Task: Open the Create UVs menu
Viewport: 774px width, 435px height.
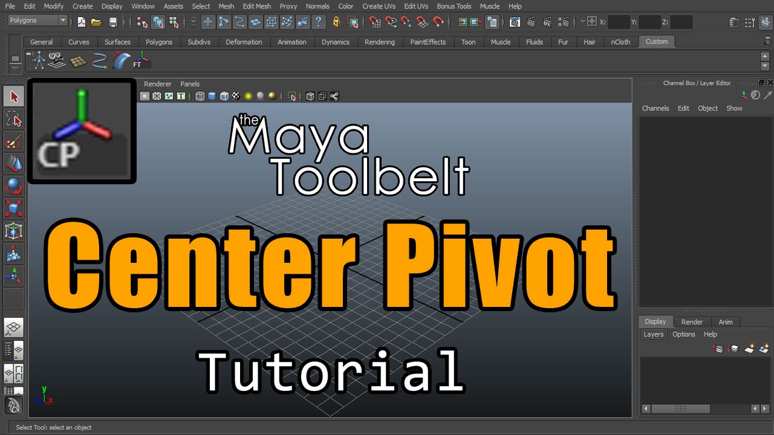Action: (x=379, y=6)
